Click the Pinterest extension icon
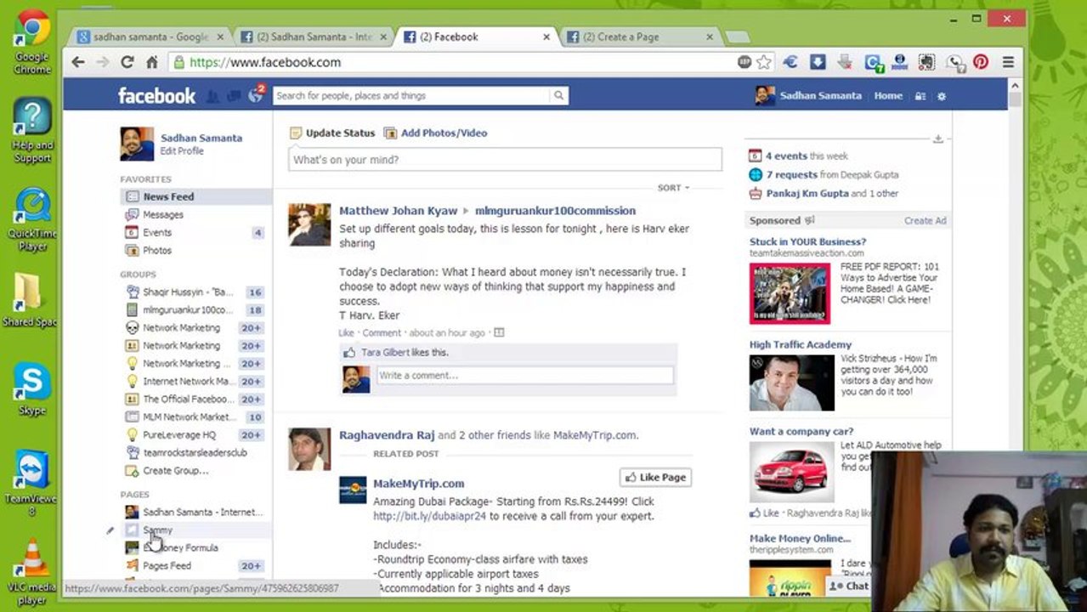This screenshot has width=1087, height=612. [x=981, y=62]
